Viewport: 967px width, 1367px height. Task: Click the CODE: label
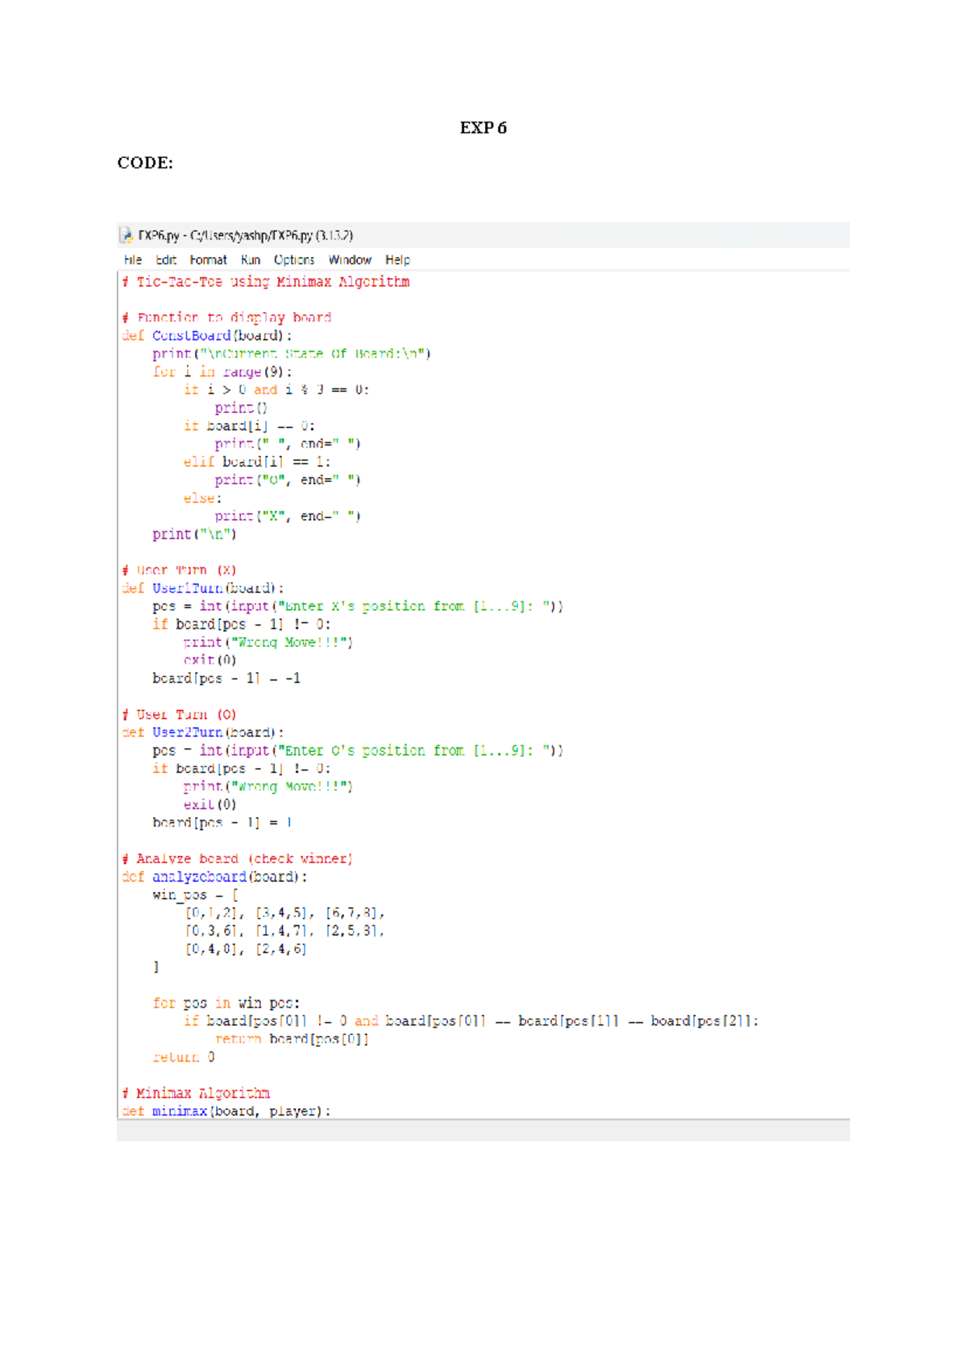pyautogui.click(x=145, y=163)
